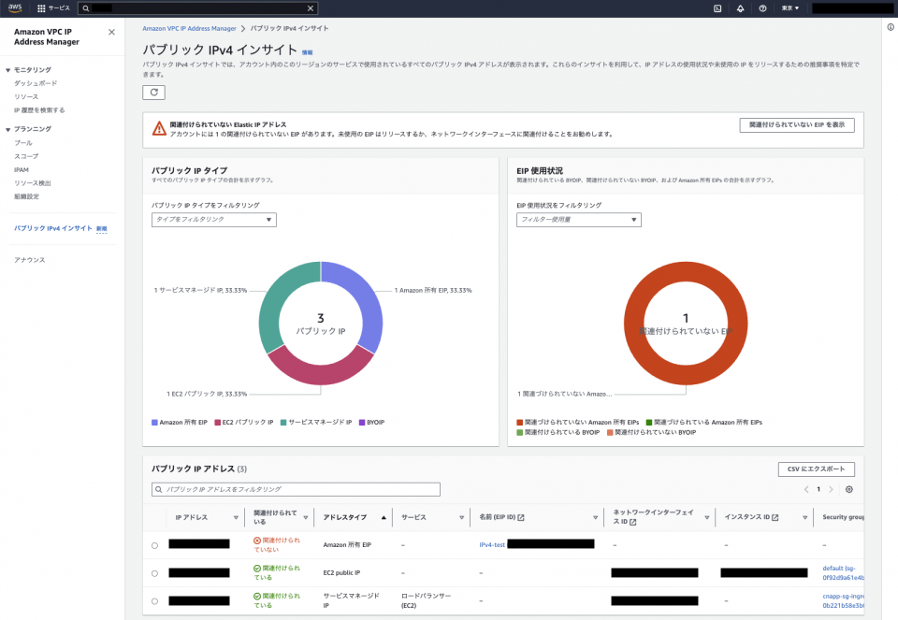Click CSV にエクスポート button
Image resolution: width=898 pixels, height=620 pixels.
coord(816,469)
